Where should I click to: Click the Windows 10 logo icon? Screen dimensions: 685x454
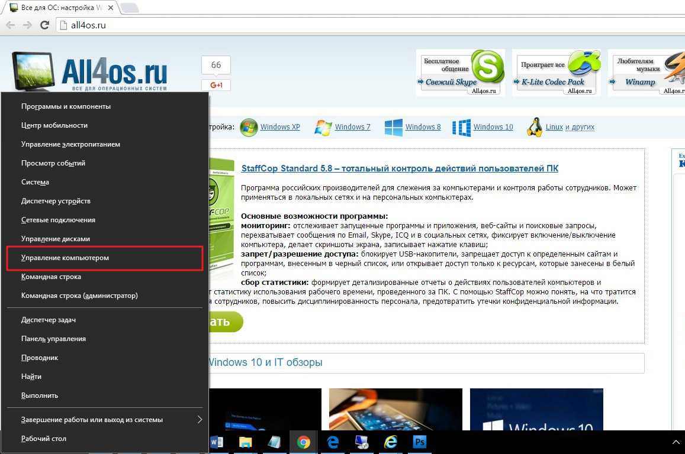tap(461, 127)
